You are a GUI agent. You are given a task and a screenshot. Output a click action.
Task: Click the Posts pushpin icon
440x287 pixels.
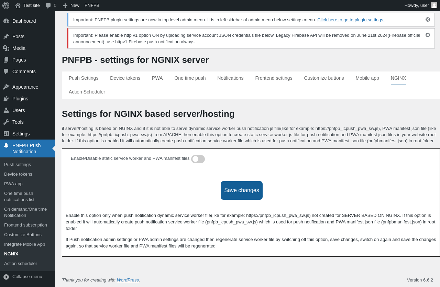click(6, 36)
